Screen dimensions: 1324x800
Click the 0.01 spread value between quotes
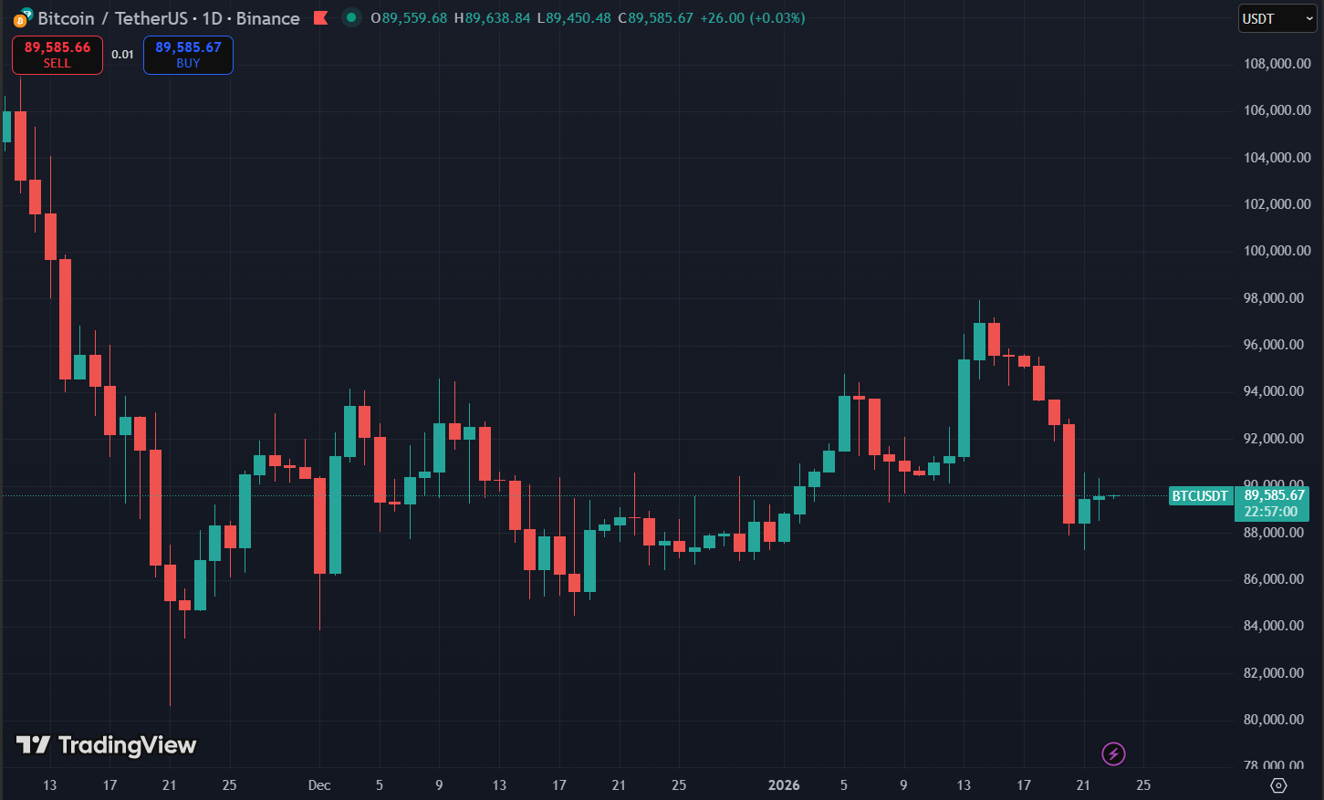click(x=123, y=54)
